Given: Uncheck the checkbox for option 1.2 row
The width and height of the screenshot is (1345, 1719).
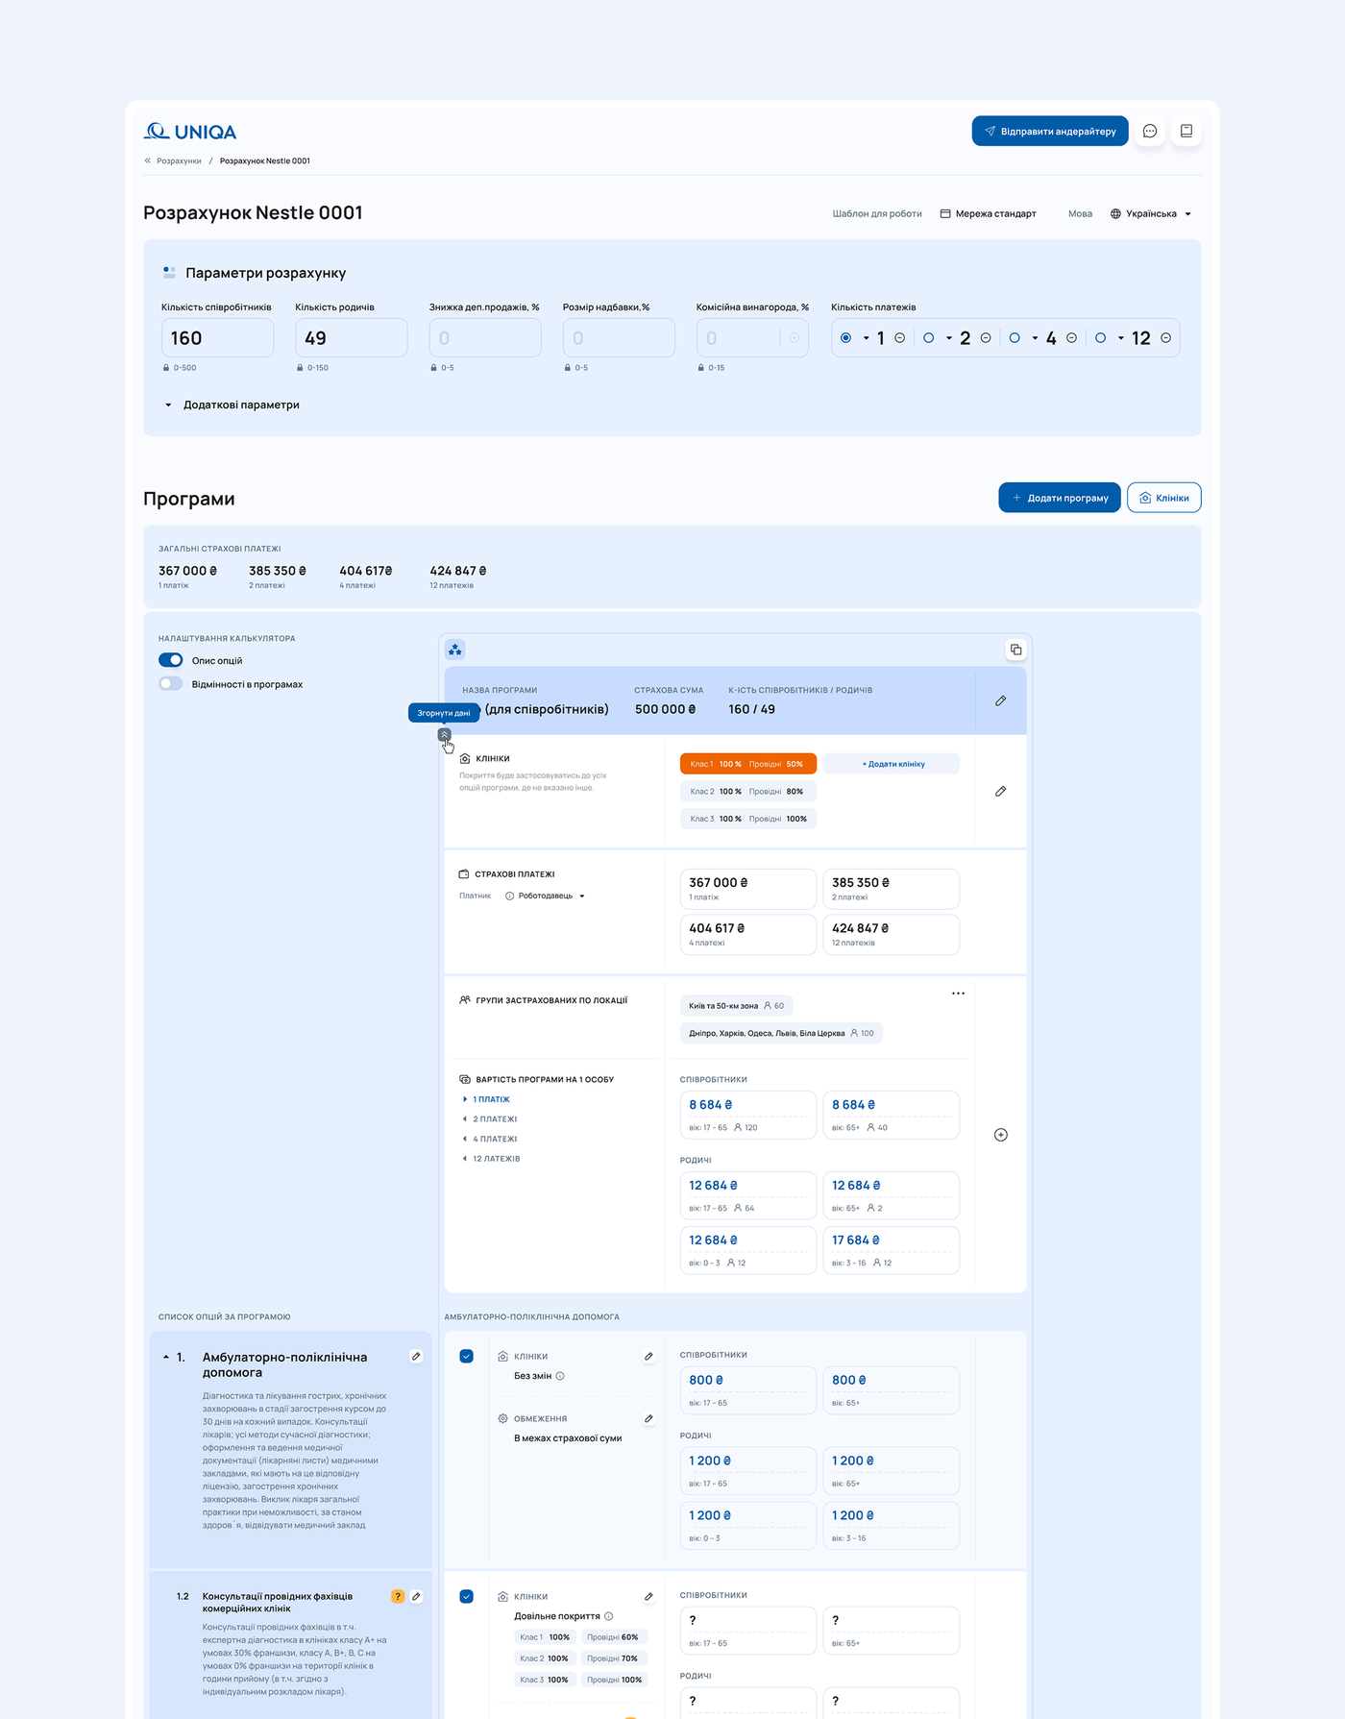Looking at the screenshot, I should click(467, 1596).
